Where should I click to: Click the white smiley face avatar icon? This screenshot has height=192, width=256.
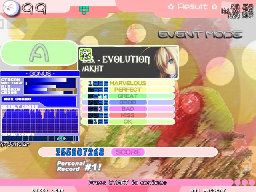(11, 8)
